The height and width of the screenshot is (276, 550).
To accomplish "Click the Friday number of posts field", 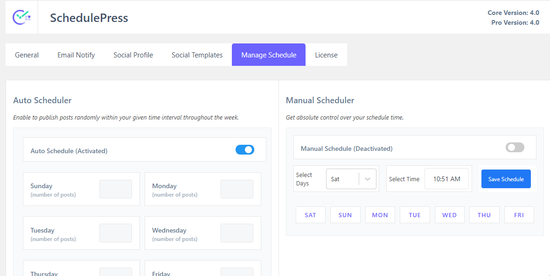I will pos(237,272).
